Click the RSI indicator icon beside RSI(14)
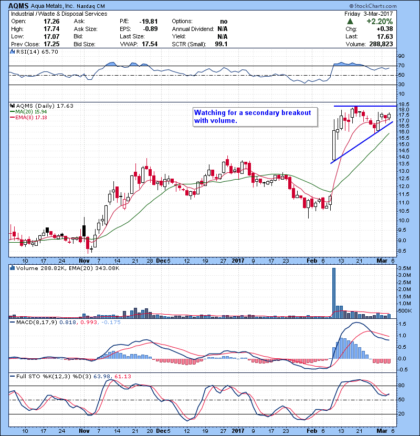 pyautogui.click(x=12, y=51)
